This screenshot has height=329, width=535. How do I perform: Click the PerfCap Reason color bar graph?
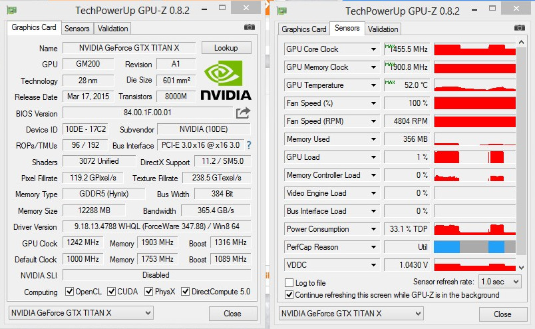click(x=474, y=246)
